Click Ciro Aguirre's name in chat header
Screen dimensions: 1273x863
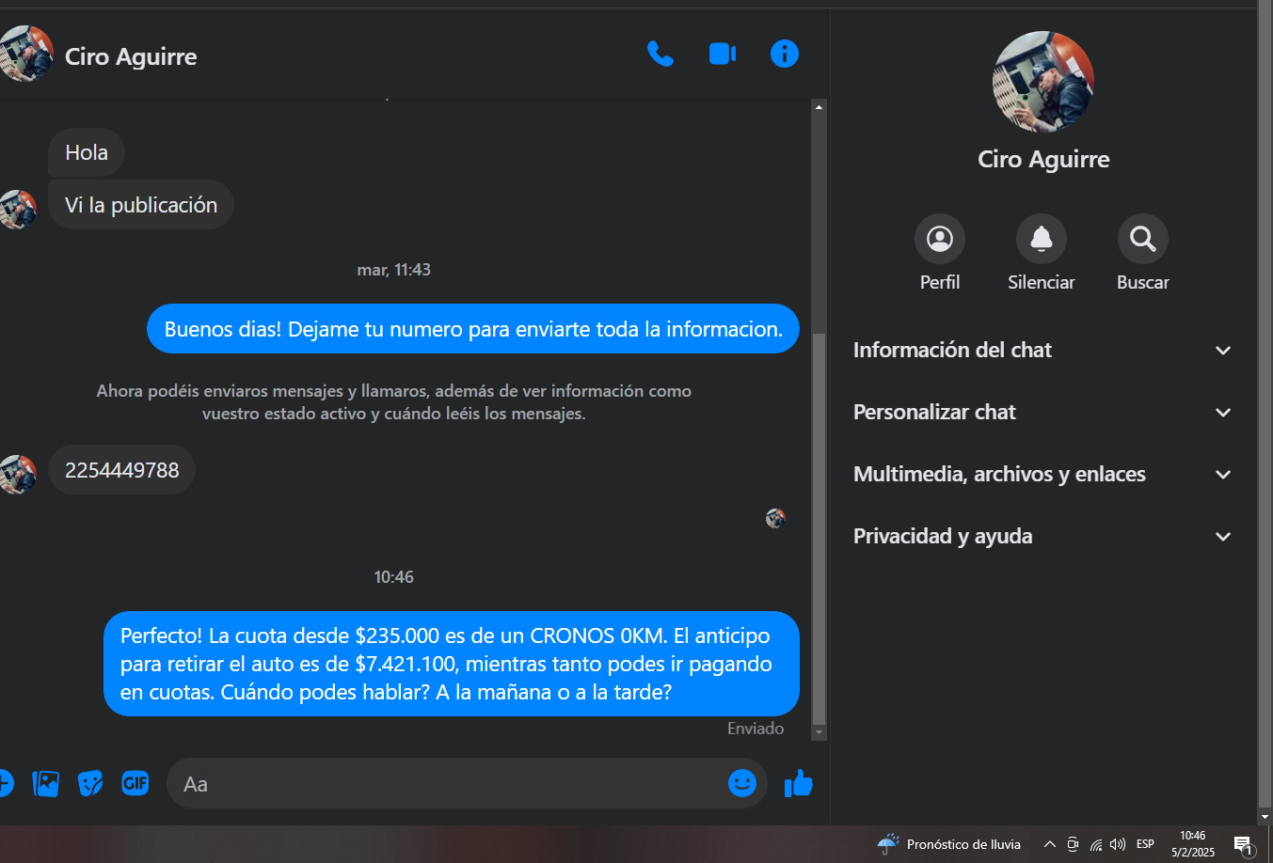click(x=131, y=56)
